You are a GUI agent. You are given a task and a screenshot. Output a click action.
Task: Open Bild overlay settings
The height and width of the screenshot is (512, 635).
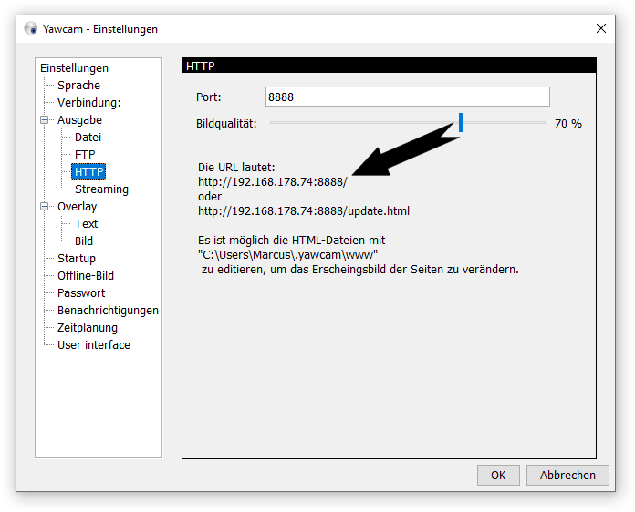(x=84, y=241)
